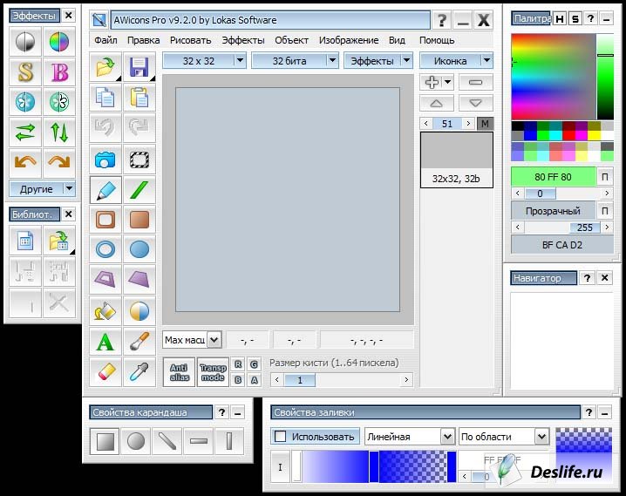This screenshot has height=496, width=626.
Task: Open the plus add-image dropdown arrow
Action: pos(447,82)
